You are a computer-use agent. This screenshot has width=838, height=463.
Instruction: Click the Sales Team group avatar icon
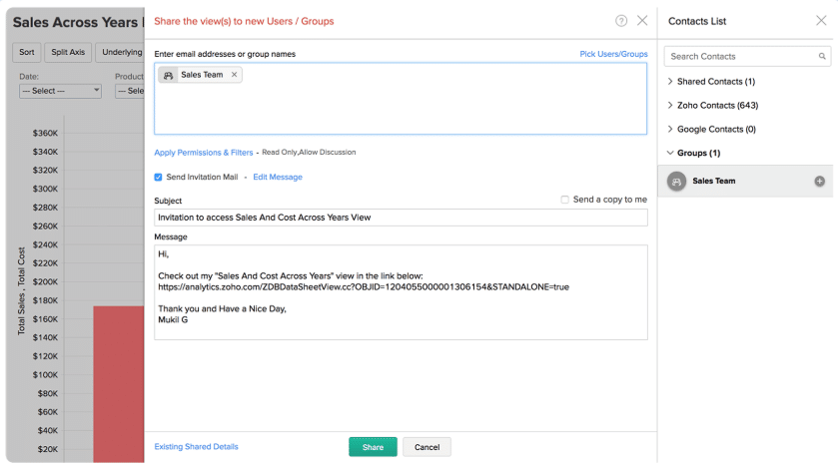[x=676, y=181]
